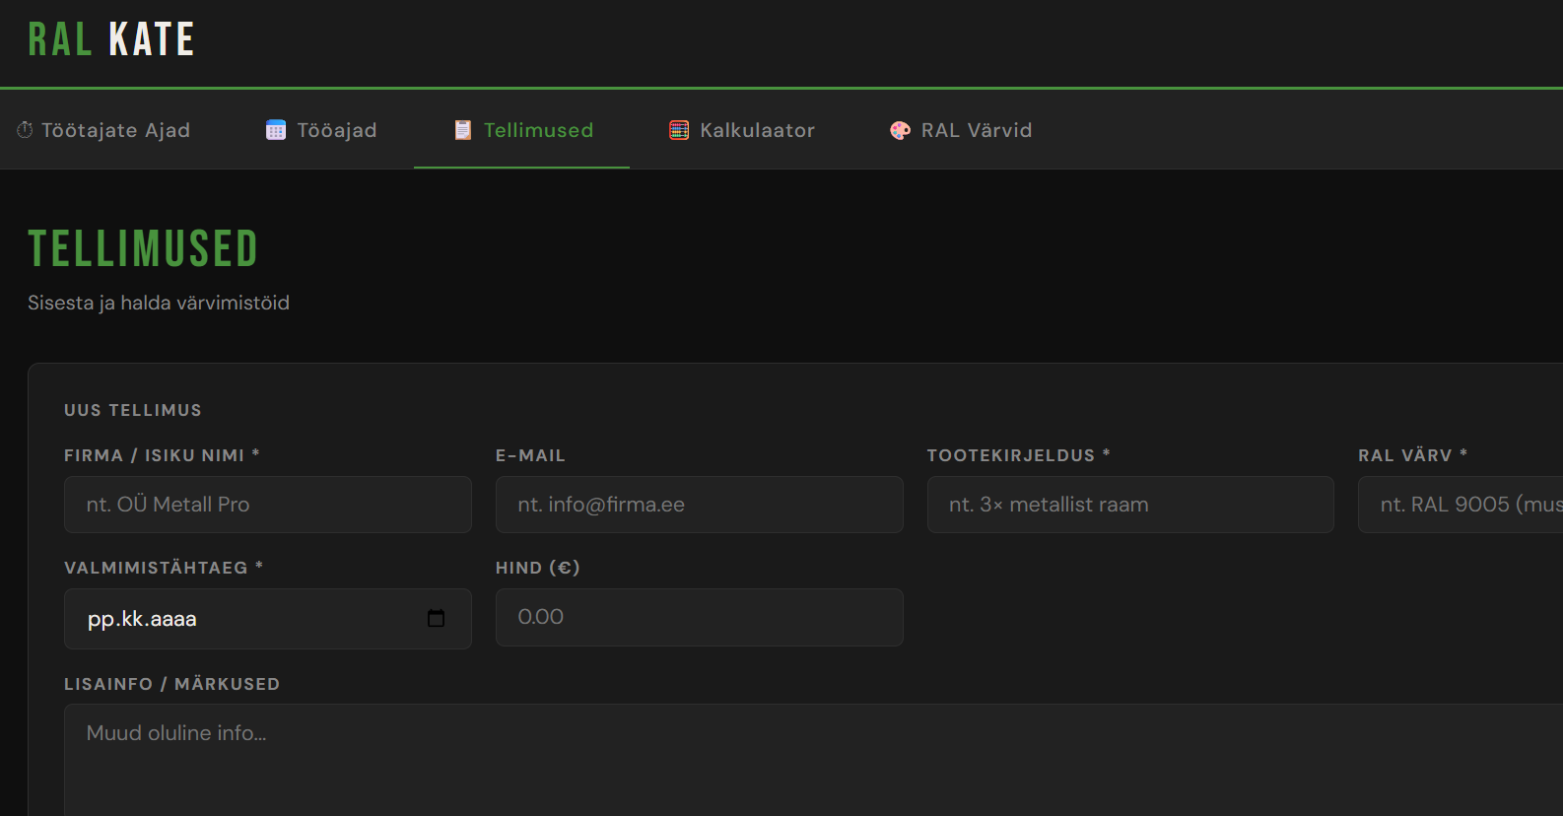Click the 'FIRMA / ISIKU NIMI' label
The height and width of the screenshot is (816, 1563).
(162, 455)
